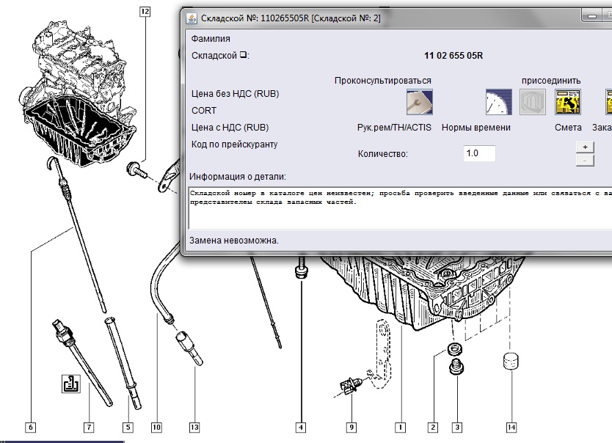Select part number 12 label in the diagram
Image resolution: width=612 pixels, height=443 pixels.
coord(145,11)
